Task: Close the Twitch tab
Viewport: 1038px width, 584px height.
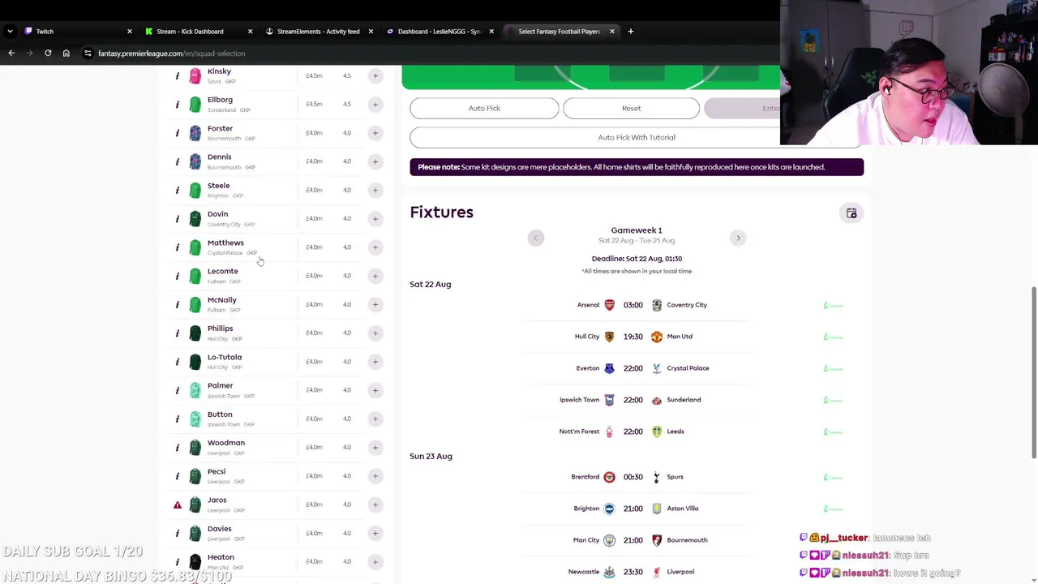Action: 129,32
